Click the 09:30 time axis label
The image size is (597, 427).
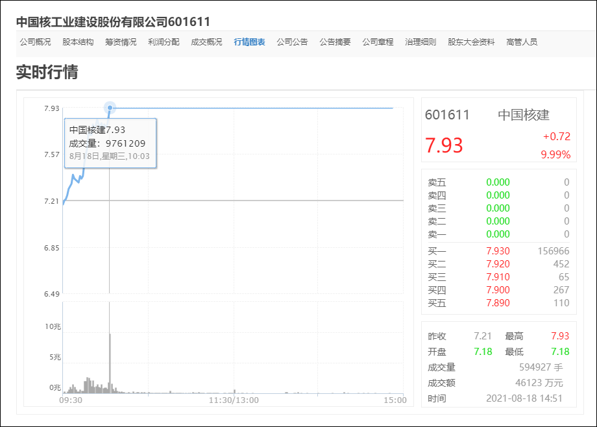point(71,400)
